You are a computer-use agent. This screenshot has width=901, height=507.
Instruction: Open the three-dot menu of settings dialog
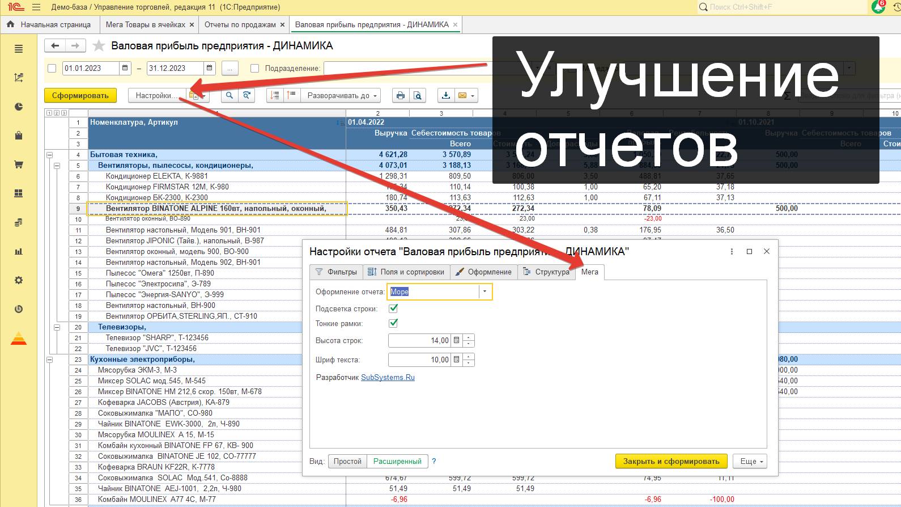pos(732,251)
